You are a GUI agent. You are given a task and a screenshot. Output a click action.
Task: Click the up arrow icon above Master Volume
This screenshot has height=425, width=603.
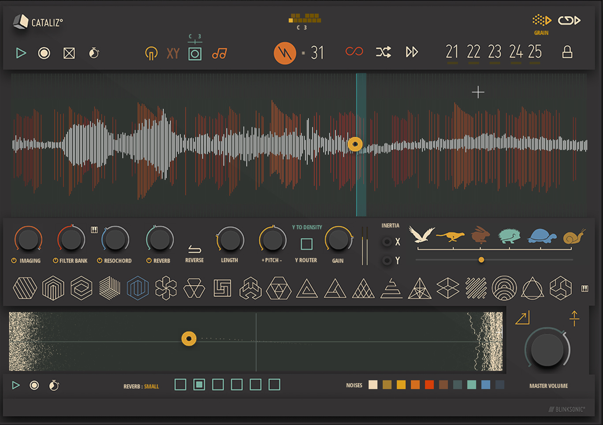point(574,318)
